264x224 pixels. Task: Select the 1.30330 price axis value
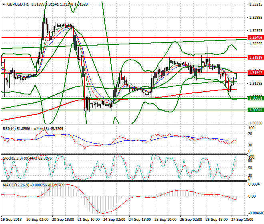click(256, 123)
